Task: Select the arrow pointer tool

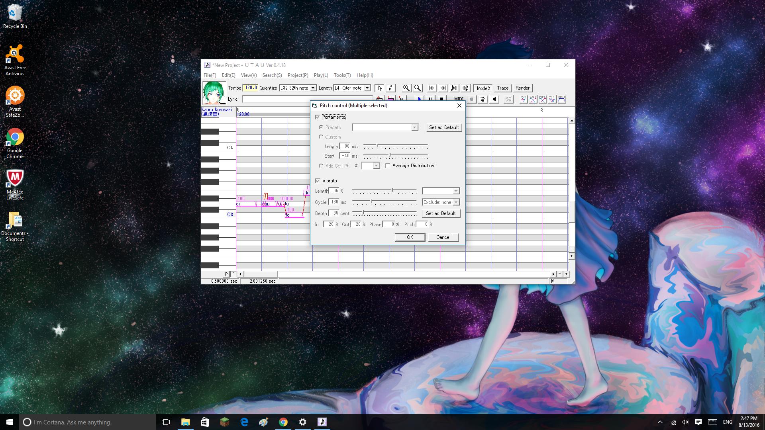Action: coord(379,88)
